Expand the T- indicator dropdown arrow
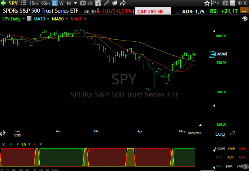249x171 pixels. click(41, 144)
